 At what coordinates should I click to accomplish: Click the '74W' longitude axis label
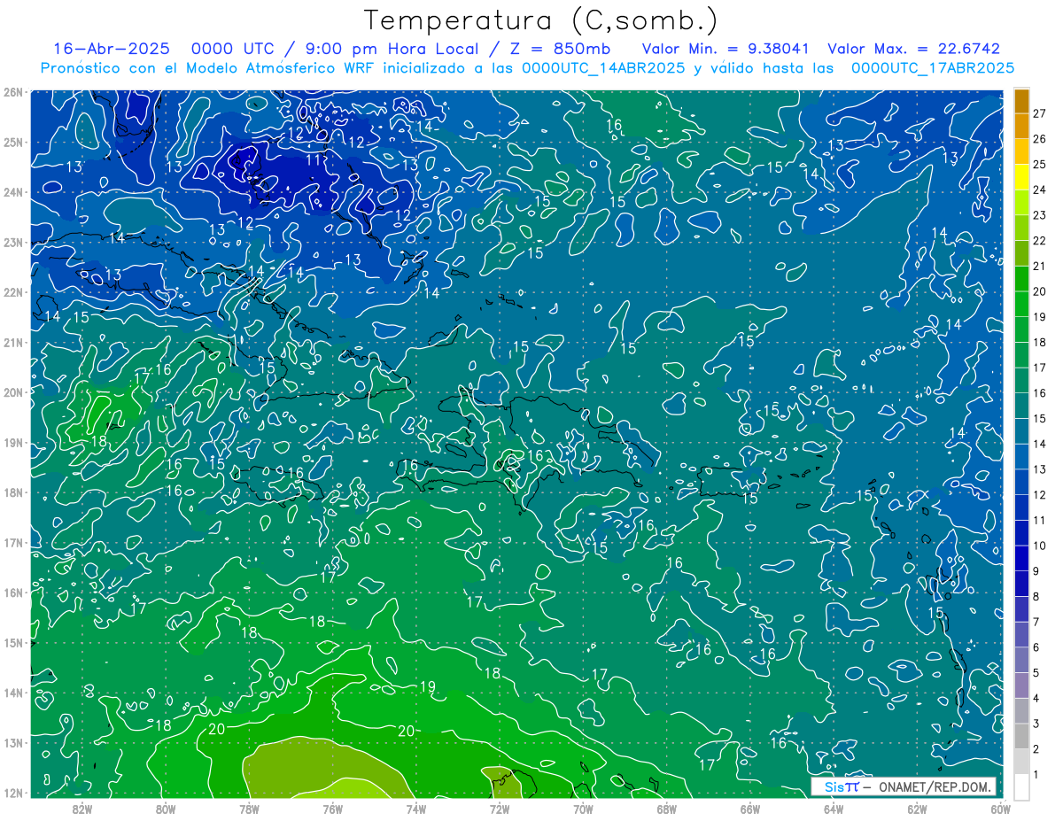[416, 809]
